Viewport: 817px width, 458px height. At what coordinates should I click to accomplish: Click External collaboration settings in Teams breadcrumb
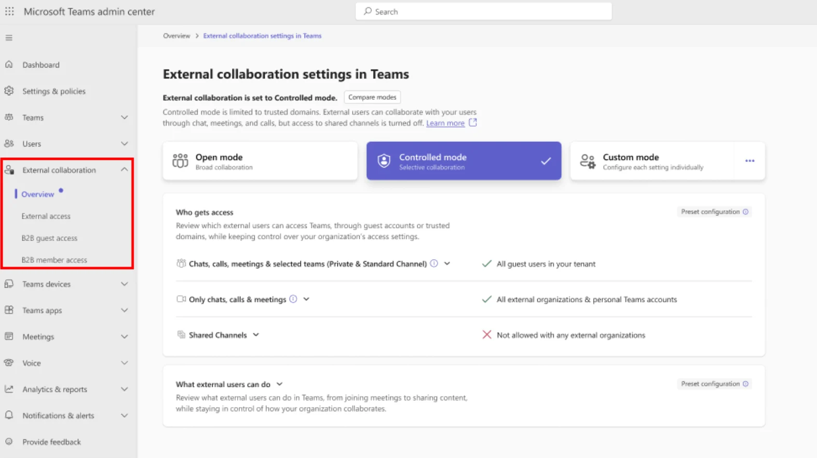pyautogui.click(x=262, y=36)
